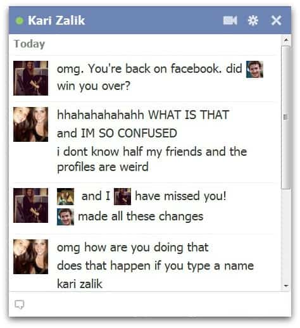Image resolution: width=300 pixels, height=328 pixels.
Task: Click the inline picture before 'and I'
Action: tap(65, 196)
